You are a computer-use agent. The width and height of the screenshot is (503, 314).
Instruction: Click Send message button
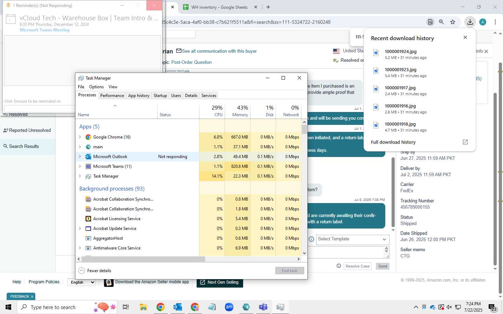[382, 266]
